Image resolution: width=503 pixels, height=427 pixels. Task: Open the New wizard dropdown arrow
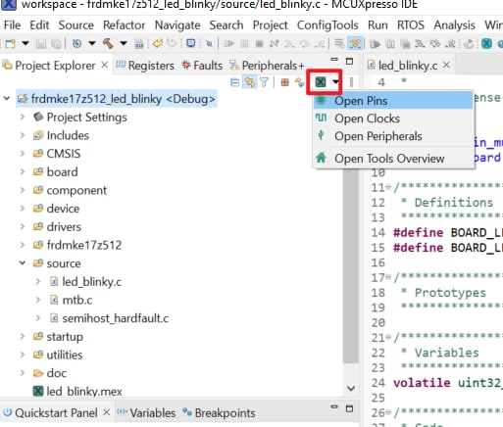pos(25,43)
